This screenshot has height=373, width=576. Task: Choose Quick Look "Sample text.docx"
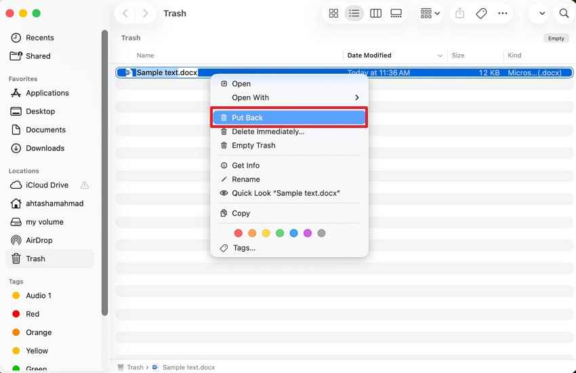click(289, 193)
